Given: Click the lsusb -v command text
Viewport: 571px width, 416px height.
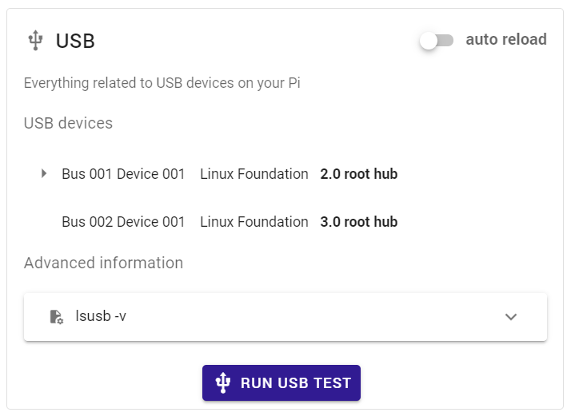Looking at the screenshot, I should coord(101,315).
